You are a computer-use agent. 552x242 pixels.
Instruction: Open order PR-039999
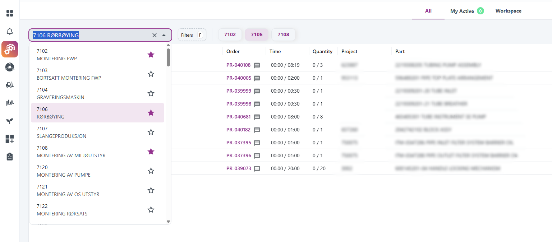[239, 91]
